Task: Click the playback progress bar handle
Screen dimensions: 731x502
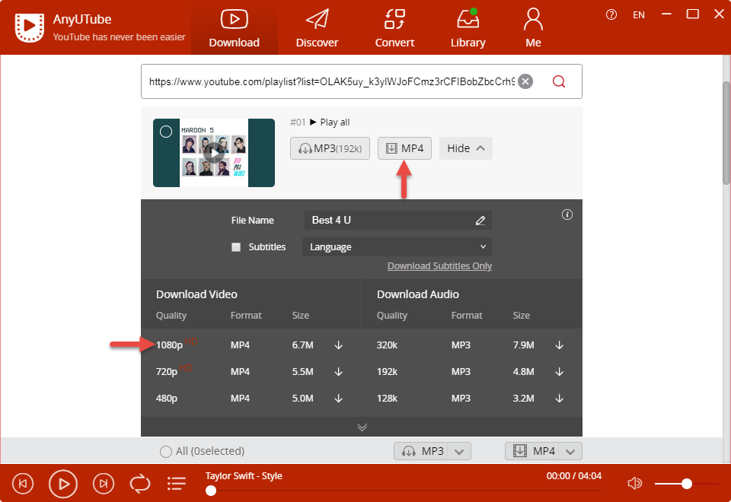Action: click(x=211, y=491)
